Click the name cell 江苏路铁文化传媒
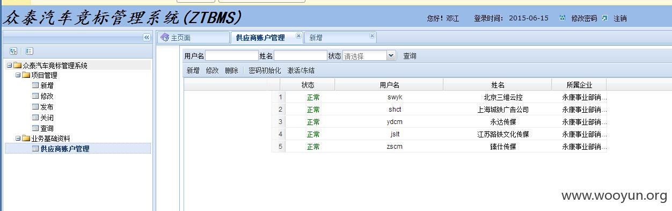 pyautogui.click(x=503, y=134)
